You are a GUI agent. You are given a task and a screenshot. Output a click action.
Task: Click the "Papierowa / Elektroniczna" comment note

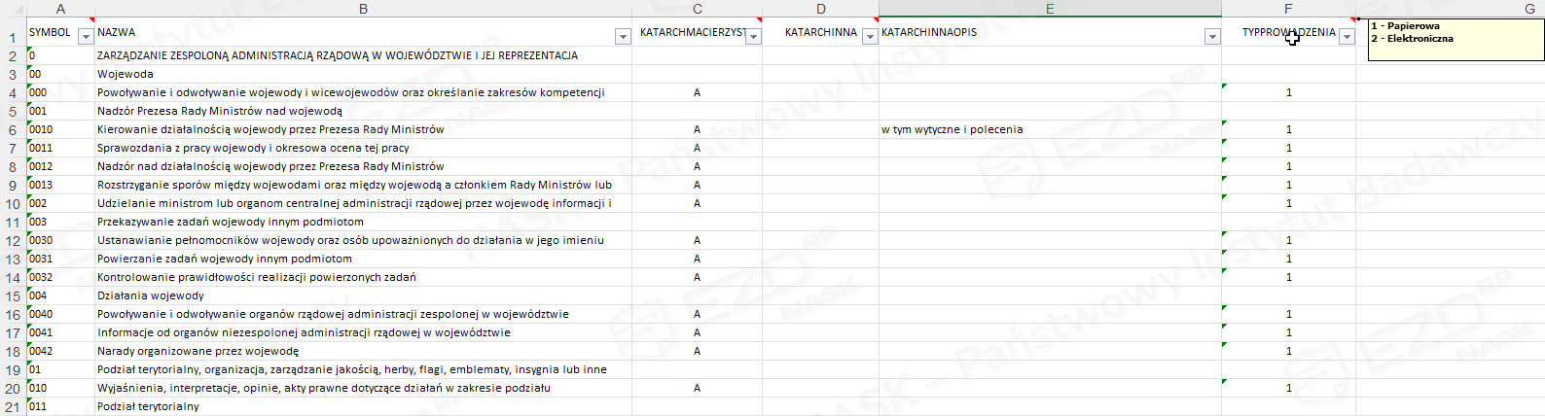click(x=1455, y=39)
